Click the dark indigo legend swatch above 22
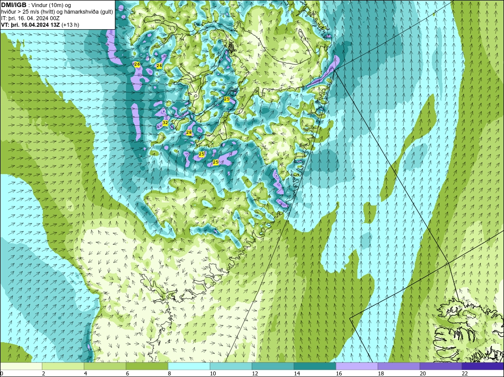 (x=483, y=366)
